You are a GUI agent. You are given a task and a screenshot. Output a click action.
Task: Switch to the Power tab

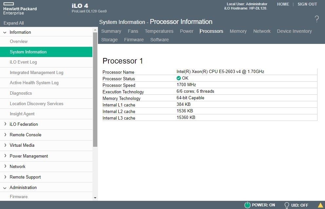[186, 31]
